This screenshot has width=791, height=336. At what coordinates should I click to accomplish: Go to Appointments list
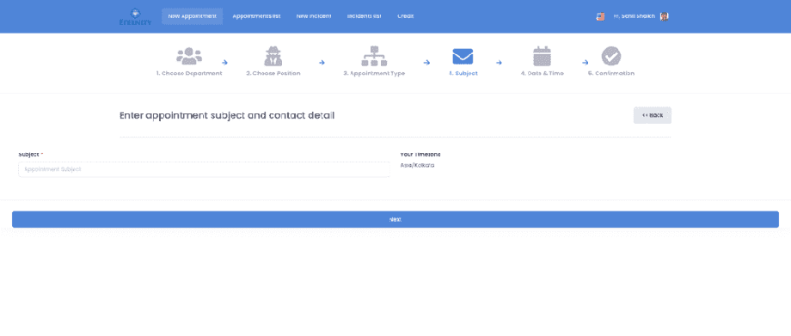[256, 16]
